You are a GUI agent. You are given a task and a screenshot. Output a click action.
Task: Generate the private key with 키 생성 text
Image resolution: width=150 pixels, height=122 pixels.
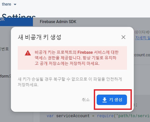point(116,100)
